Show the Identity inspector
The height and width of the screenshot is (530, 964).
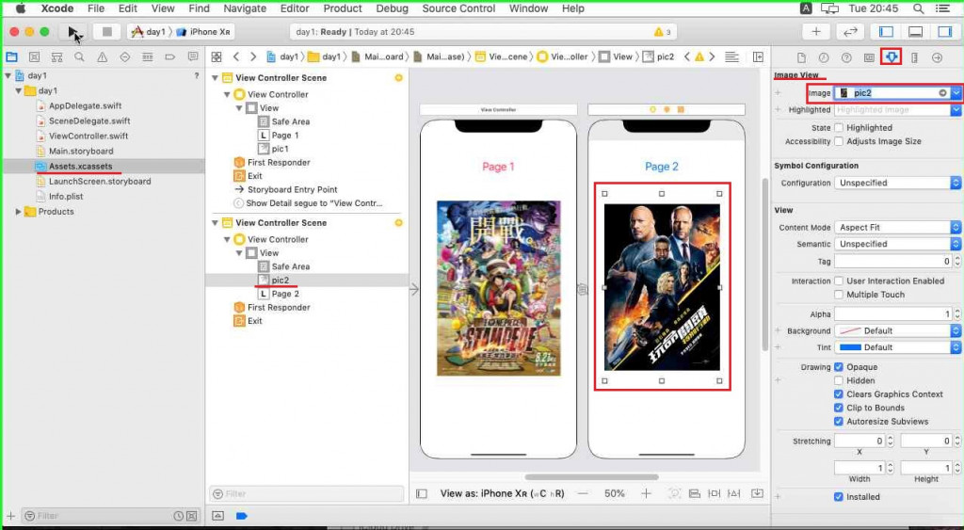pos(869,57)
